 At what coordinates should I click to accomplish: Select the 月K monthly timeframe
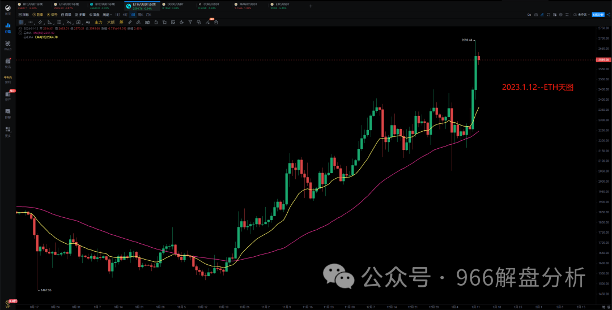click(x=148, y=15)
